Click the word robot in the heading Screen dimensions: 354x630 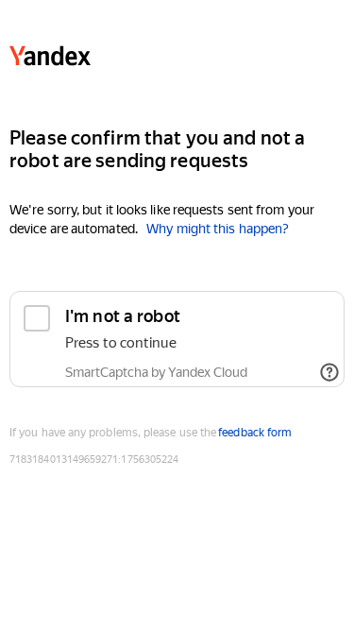(34, 161)
